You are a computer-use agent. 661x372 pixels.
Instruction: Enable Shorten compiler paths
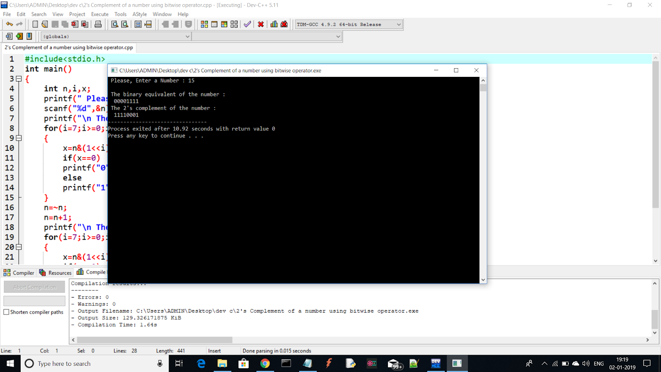(x=6, y=312)
